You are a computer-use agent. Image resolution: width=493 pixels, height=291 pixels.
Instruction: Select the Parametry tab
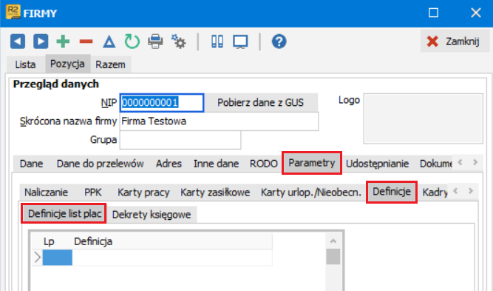(312, 163)
